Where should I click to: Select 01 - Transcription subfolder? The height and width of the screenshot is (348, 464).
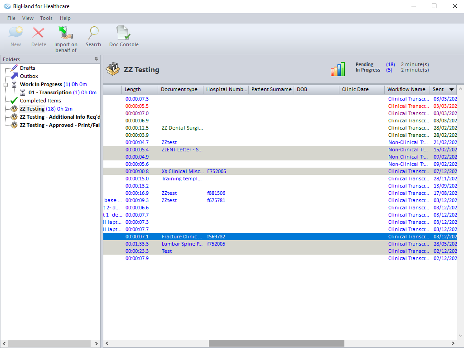63,92
